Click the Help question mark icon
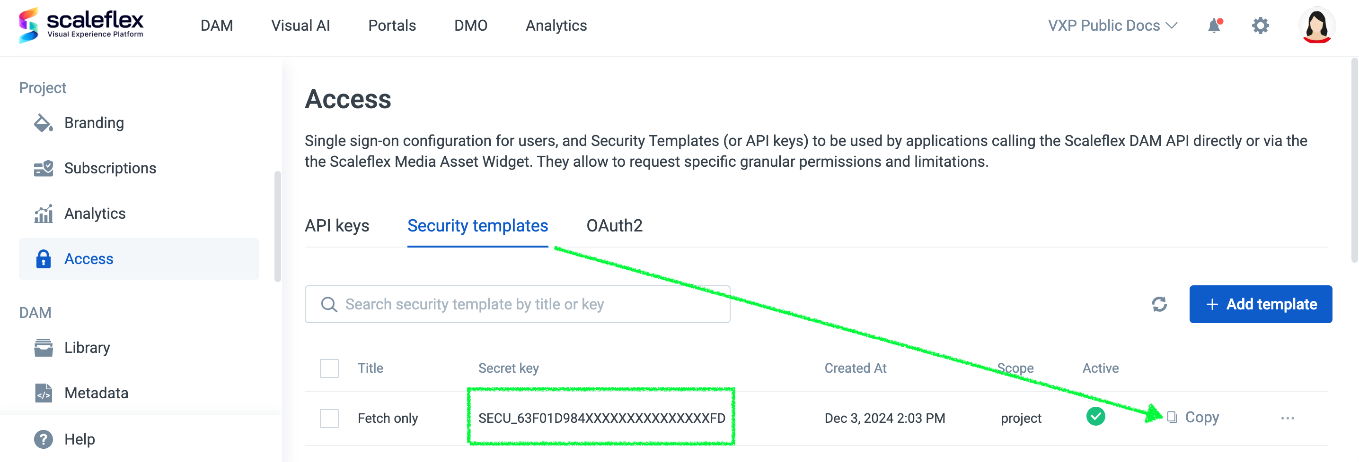Viewport: 1359px width, 462px height. pos(43,439)
